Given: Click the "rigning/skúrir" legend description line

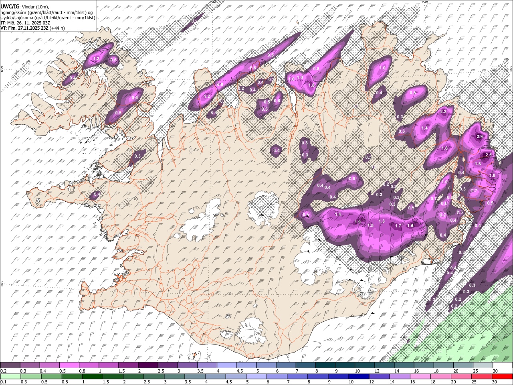Looking at the screenshot, I should click(47, 12).
